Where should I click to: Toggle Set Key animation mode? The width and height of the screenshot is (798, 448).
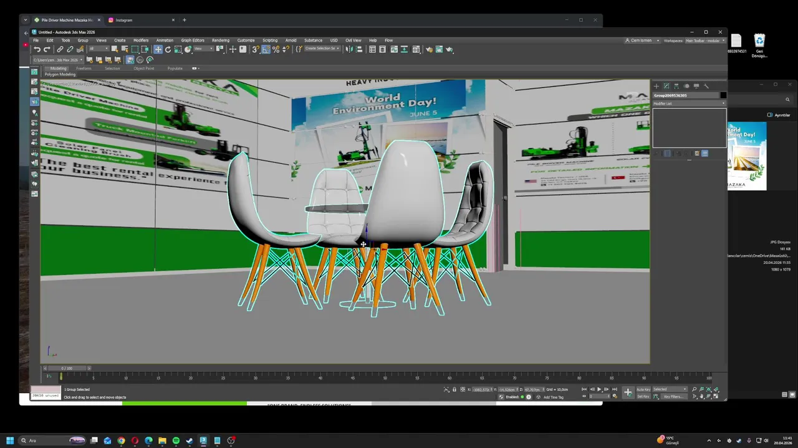pyautogui.click(x=643, y=396)
